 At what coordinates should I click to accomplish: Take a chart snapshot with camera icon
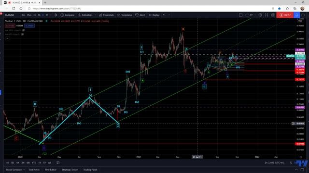click(x=273, y=15)
